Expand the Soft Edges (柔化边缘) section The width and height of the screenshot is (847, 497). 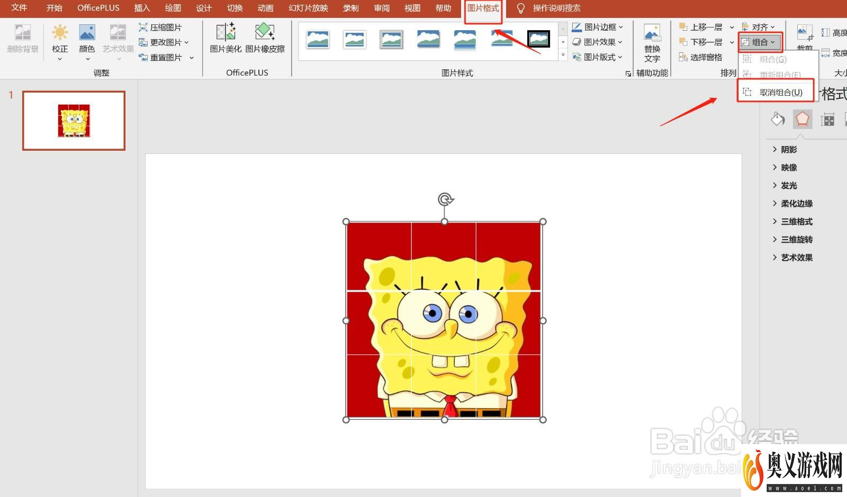point(792,204)
